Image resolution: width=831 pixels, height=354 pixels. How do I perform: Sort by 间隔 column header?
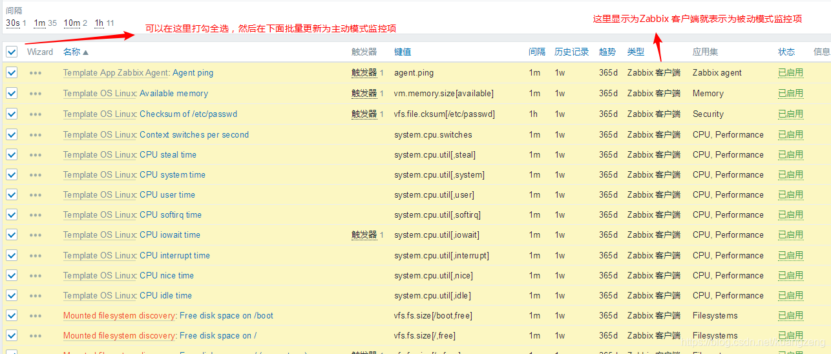537,52
